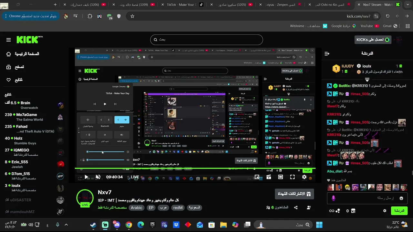Screen dimensions: 413x232
Task: Select the EP tag
Action: [151, 208]
